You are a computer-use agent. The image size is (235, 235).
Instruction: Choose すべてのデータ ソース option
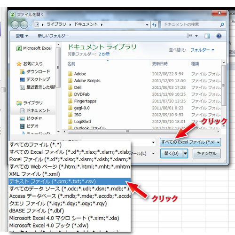pos(70,188)
